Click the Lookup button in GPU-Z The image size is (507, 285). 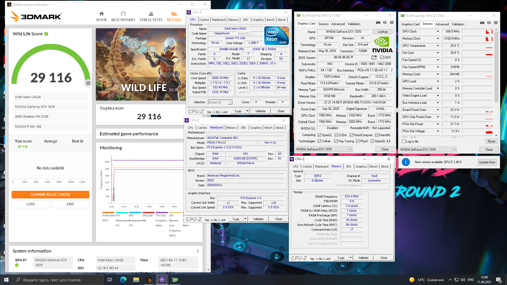click(x=383, y=32)
